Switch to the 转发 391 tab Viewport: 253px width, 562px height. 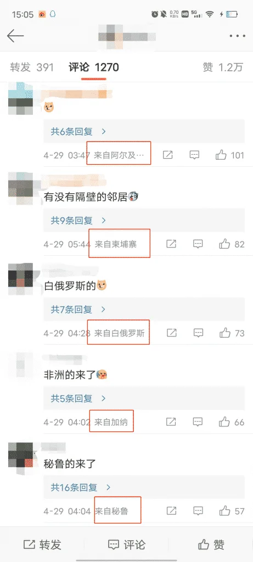click(x=31, y=68)
